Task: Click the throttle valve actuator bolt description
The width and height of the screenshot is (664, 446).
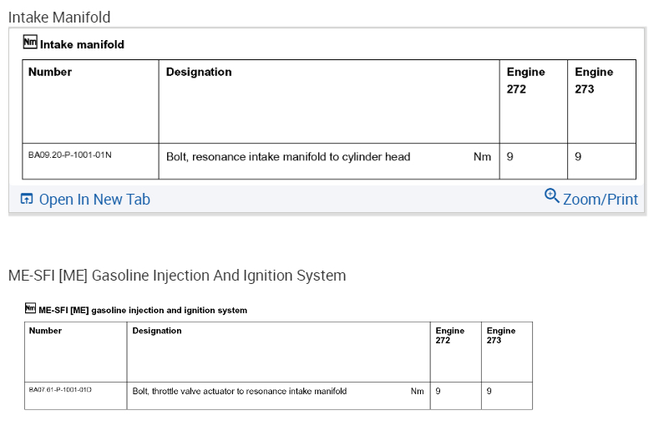Action: pos(240,391)
